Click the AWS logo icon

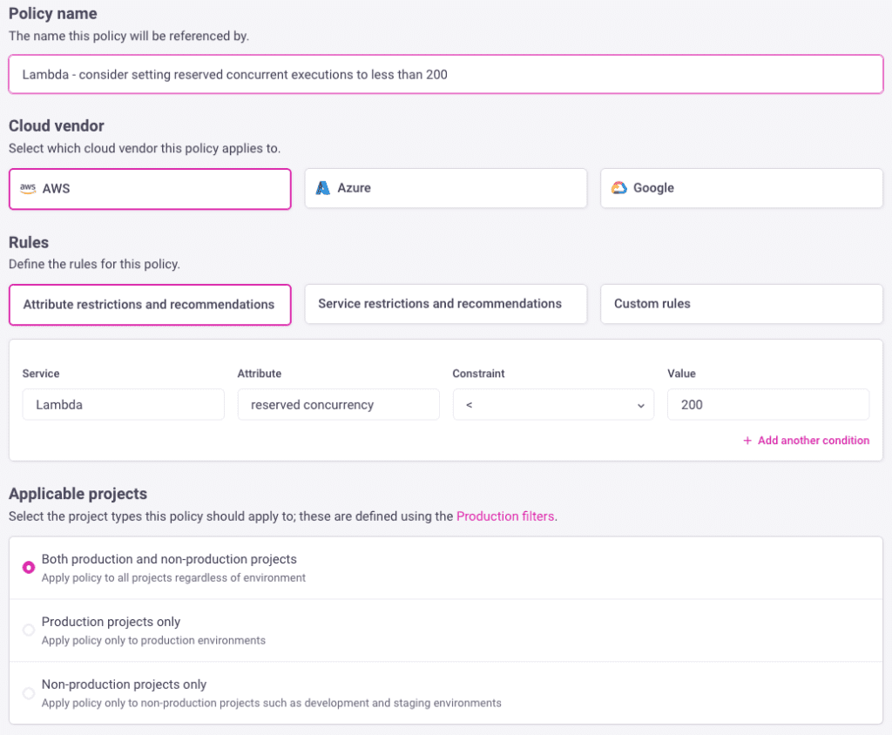click(28, 189)
